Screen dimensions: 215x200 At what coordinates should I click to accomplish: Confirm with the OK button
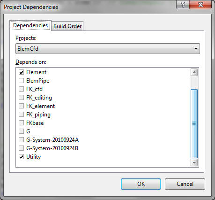coord(141,184)
